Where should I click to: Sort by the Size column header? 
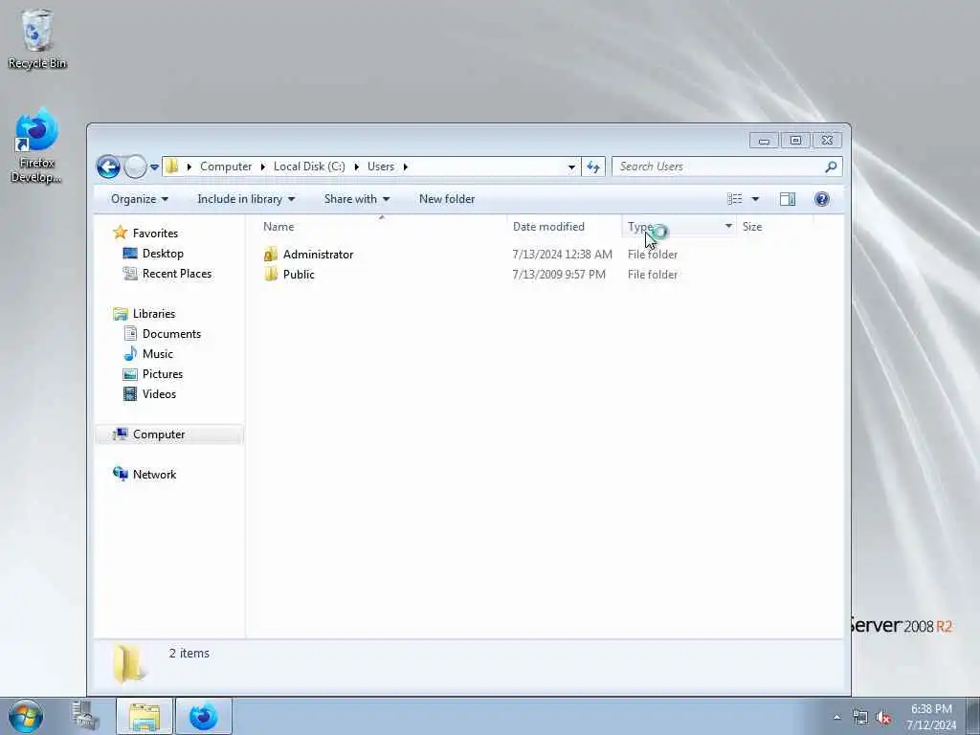pos(774,226)
